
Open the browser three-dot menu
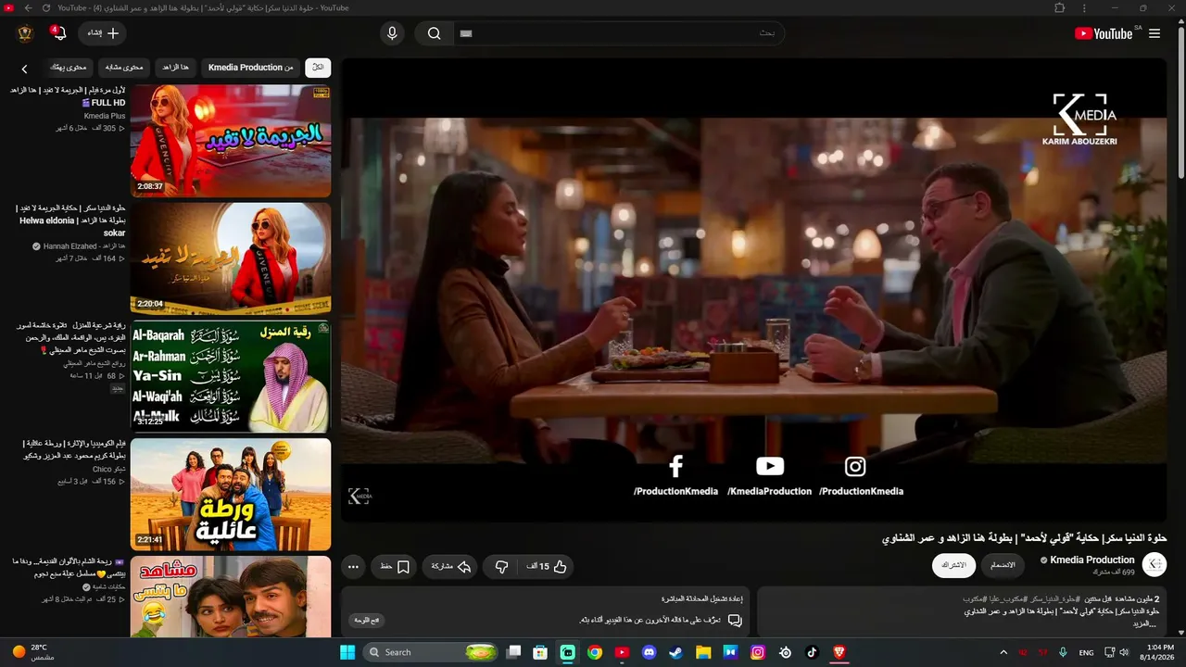(1084, 8)
